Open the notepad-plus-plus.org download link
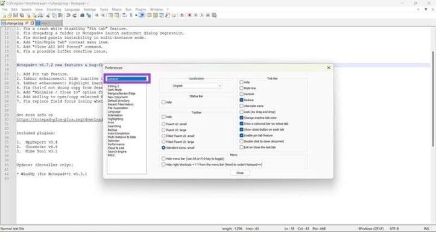This screenshot has width=436, height=232. (60, 119)
